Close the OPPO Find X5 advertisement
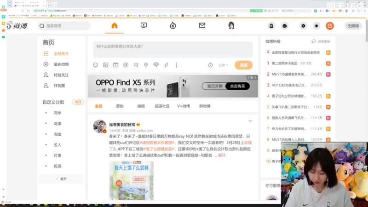Screen dimensions: 368x207 (x=255, y=77)
